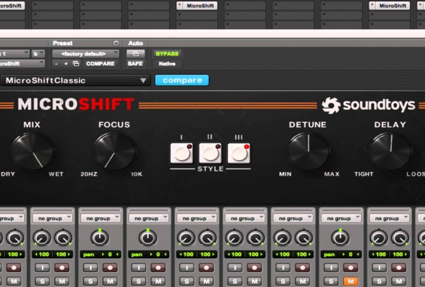Toggle the SAFE automation button
Viewport: 425px width, 287px height.
pyautogui.click(x=135, y=64)
